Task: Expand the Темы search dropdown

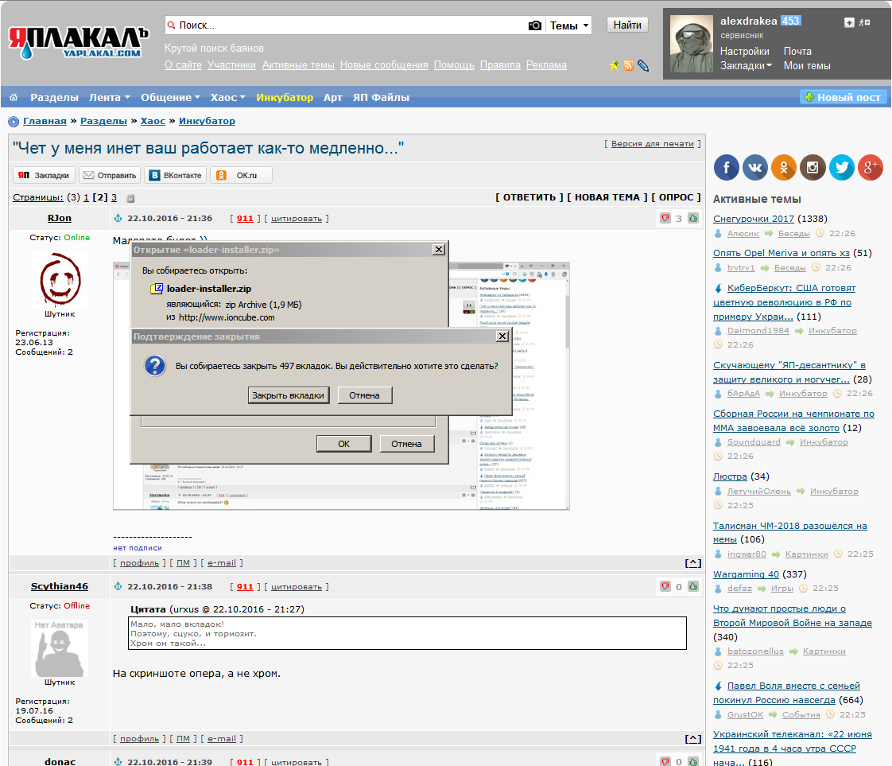Action: [x=569, y=25]
